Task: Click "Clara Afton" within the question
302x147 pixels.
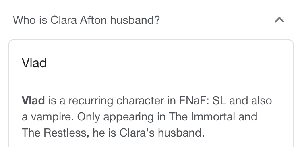Action: coord(79,20)
